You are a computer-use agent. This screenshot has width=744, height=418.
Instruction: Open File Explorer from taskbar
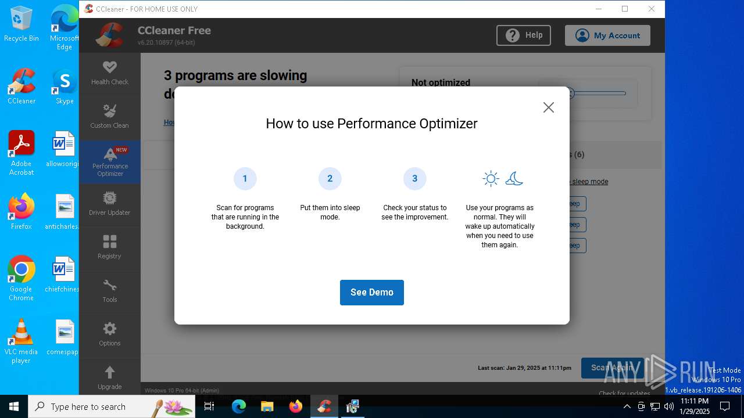pos(267,406)
